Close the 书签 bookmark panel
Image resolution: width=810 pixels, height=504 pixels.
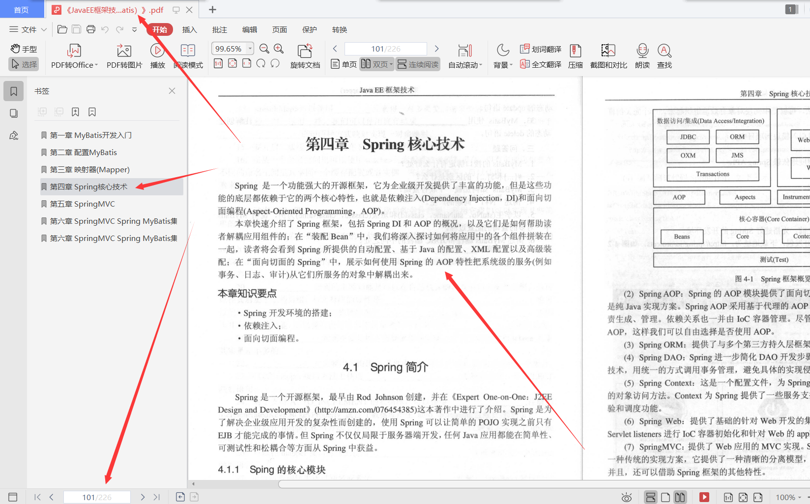[x=172, y=91]
